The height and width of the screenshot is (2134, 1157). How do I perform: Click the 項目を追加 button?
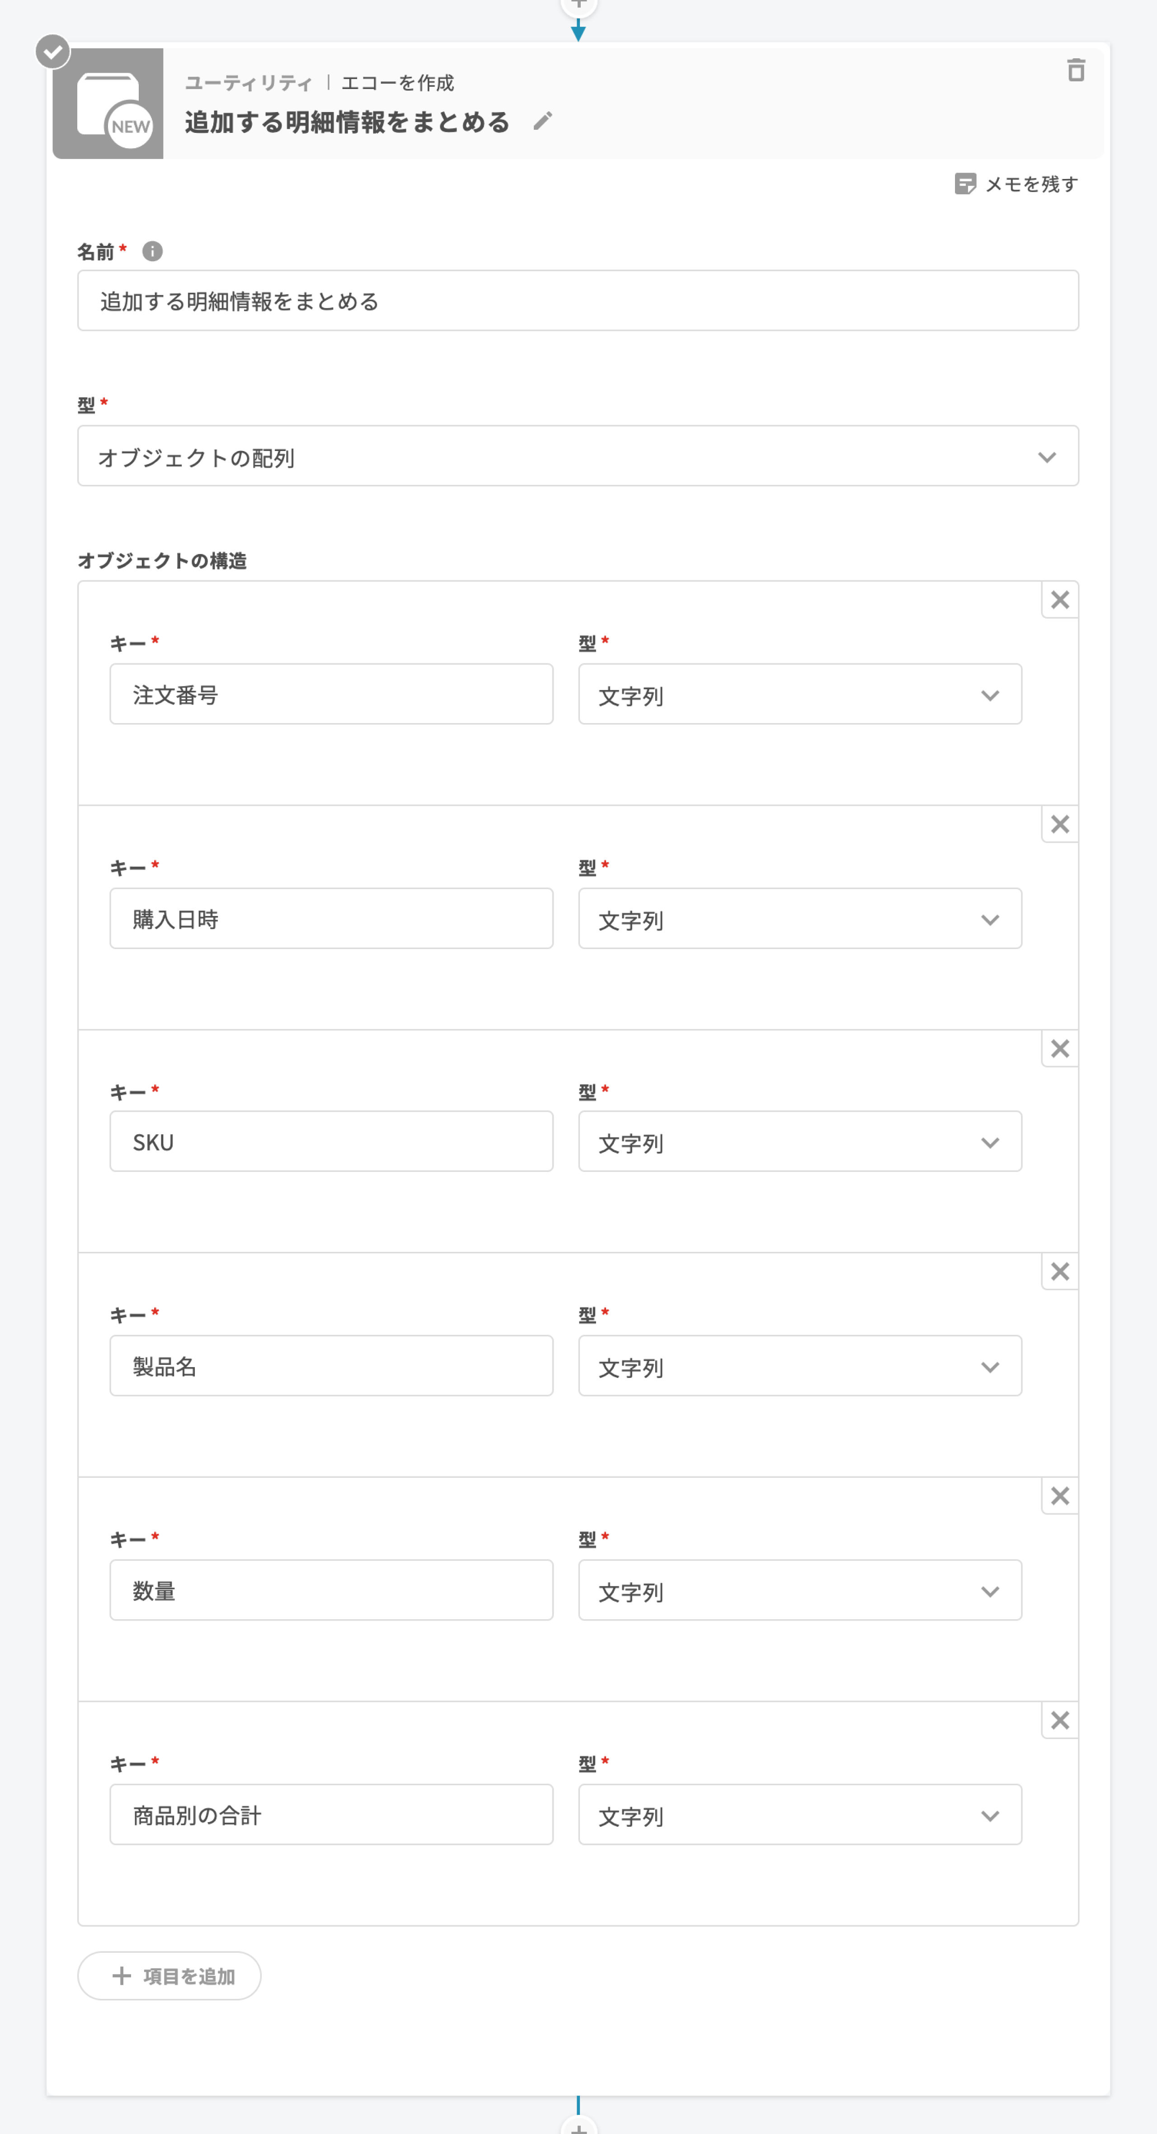coord(170,1976)
